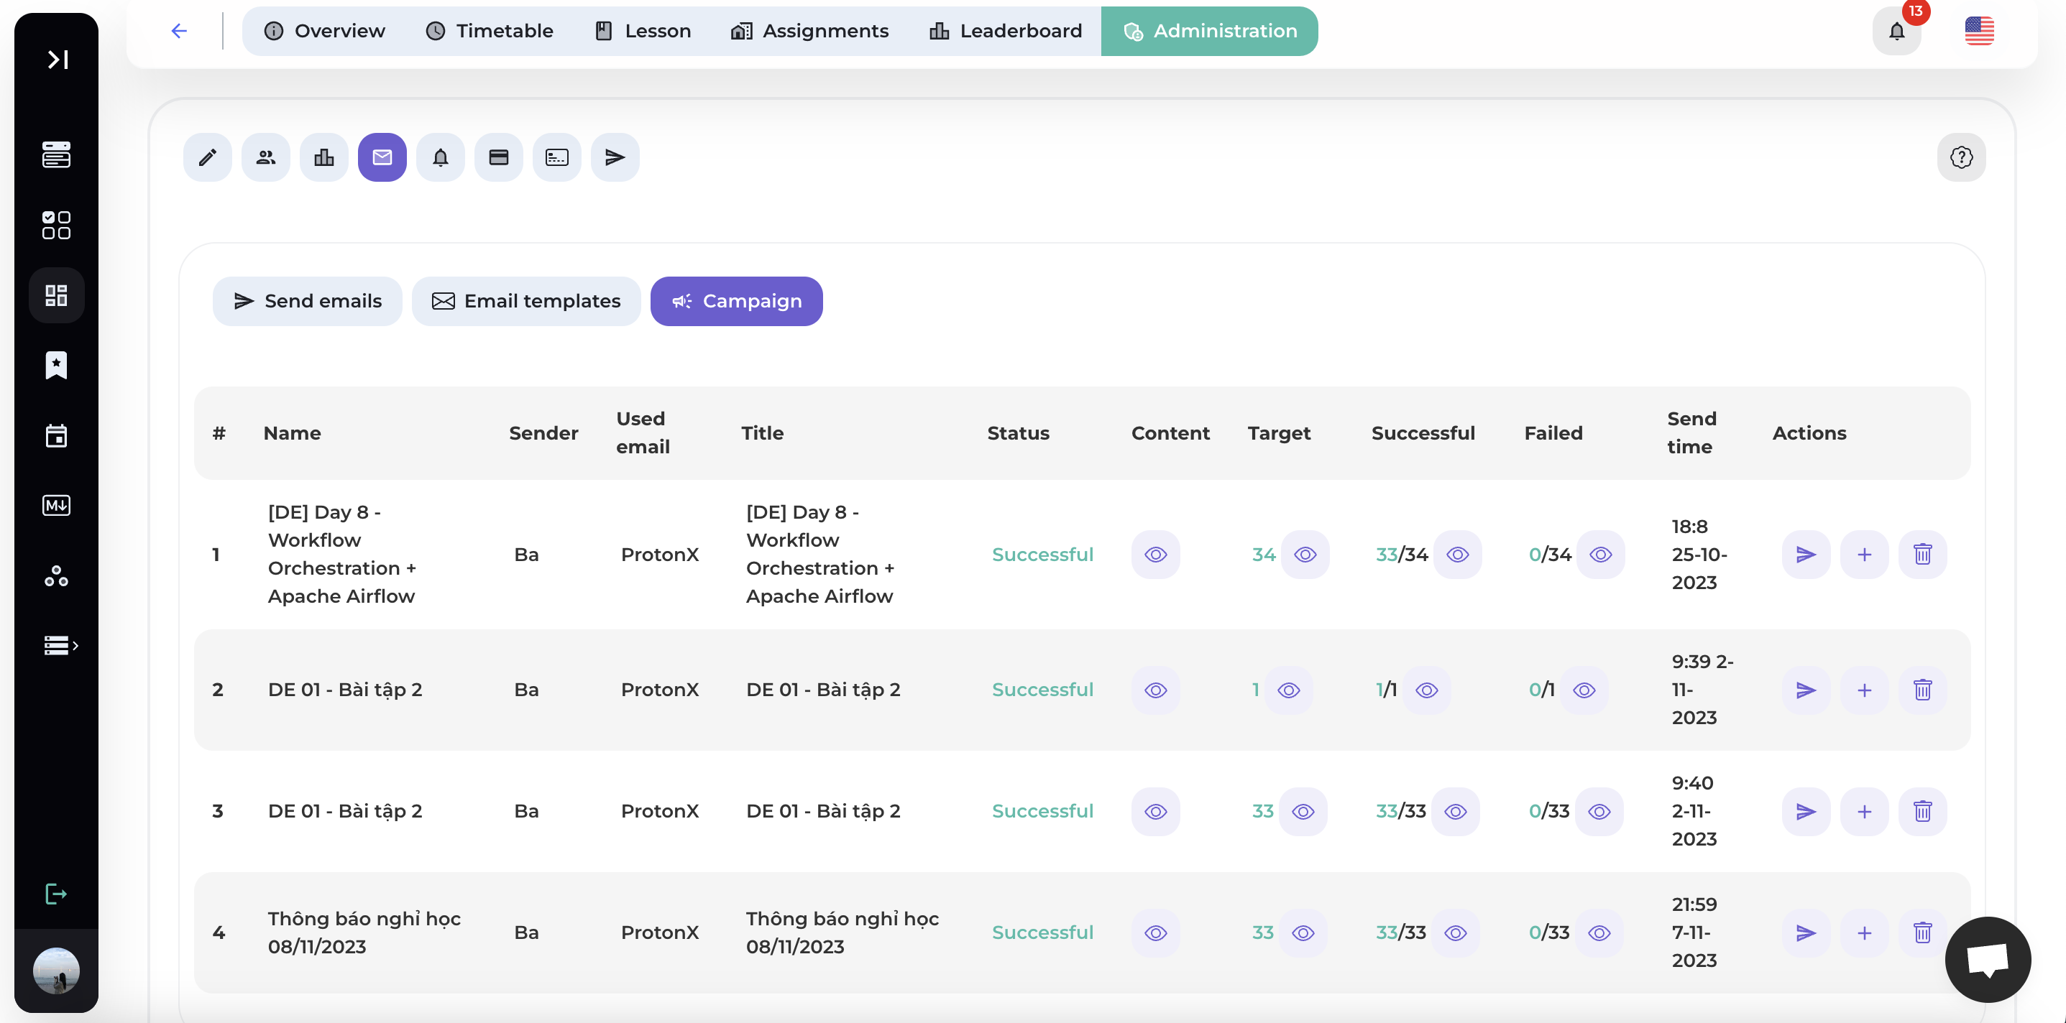The image size is (2066, 1023).
Task: Open the payment card admin icon
Action: click(499, 157)
